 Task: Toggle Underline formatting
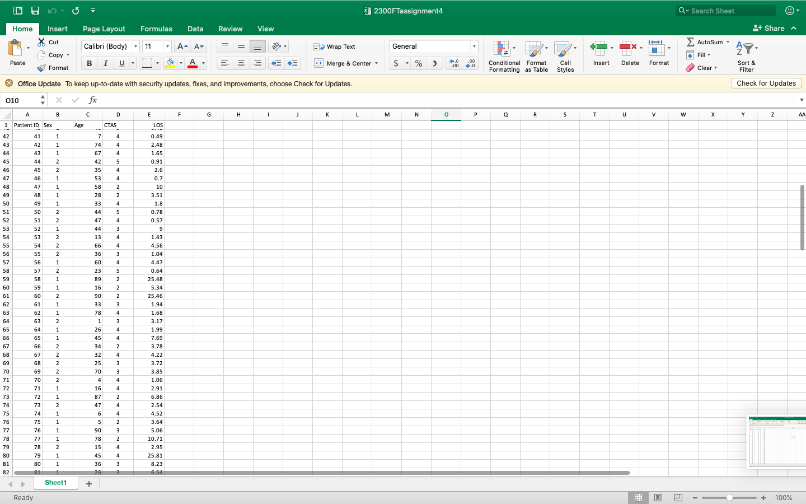121,63
